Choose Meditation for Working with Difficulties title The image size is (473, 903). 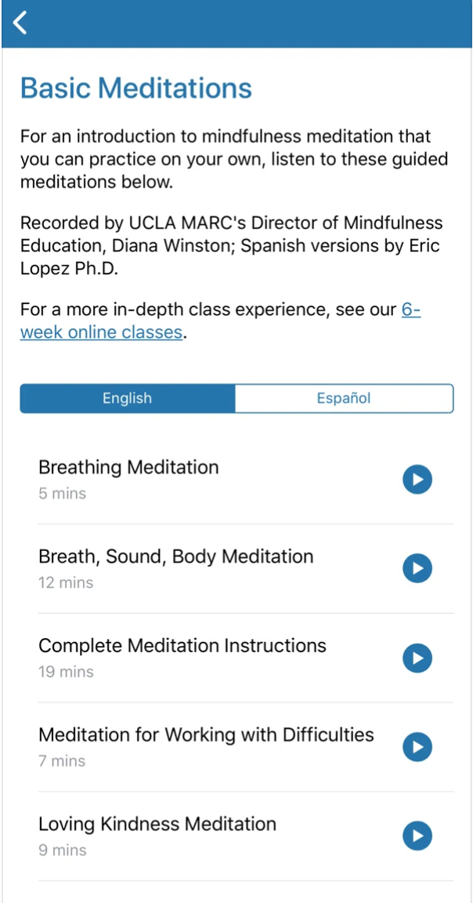(x=206, y=735)
